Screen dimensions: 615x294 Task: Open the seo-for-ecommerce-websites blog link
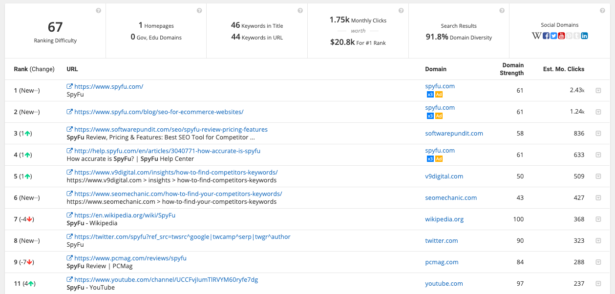(x=159, y=112)
